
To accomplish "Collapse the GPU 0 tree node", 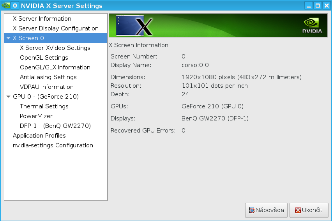I will (x=9, y=97).
